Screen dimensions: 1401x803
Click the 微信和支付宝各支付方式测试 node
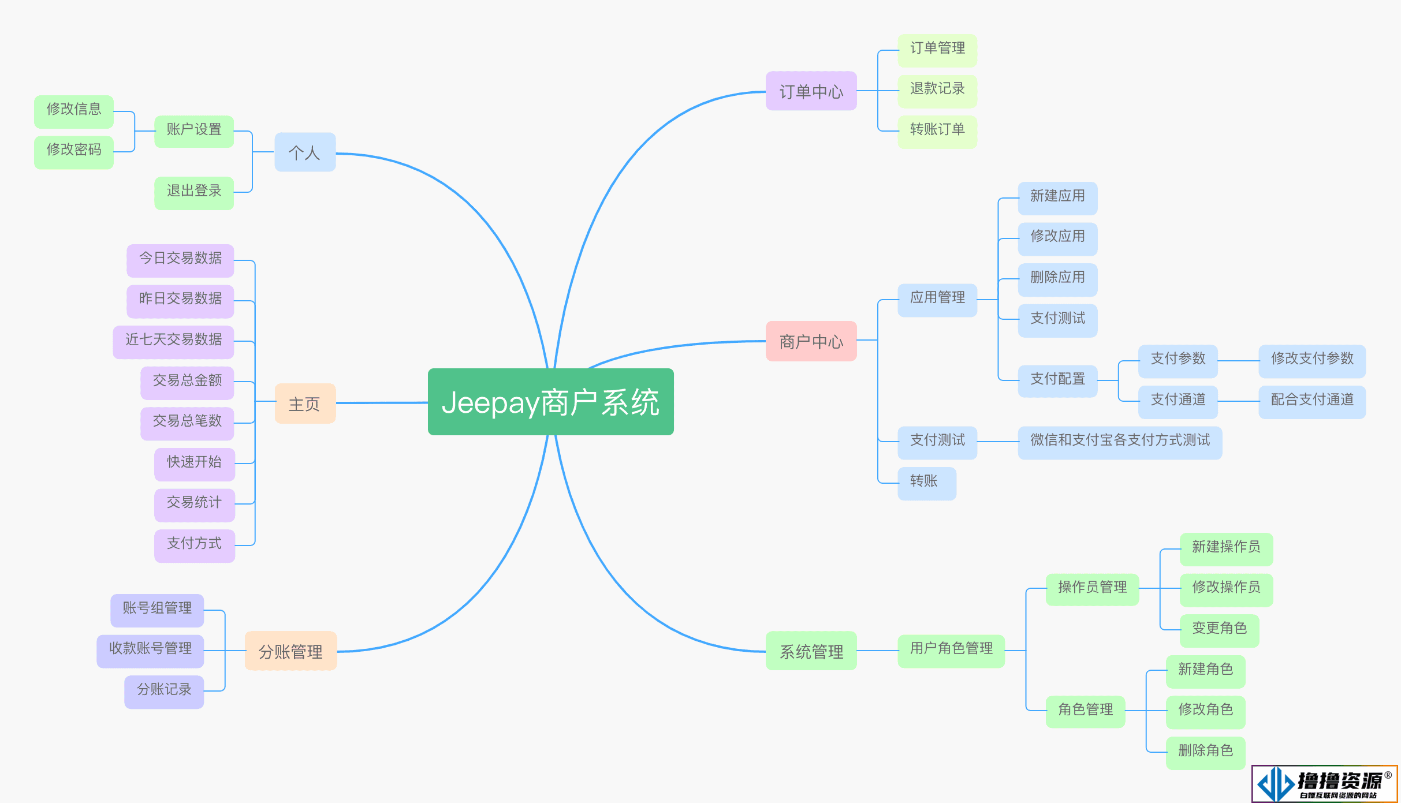tap(1120, 442)
